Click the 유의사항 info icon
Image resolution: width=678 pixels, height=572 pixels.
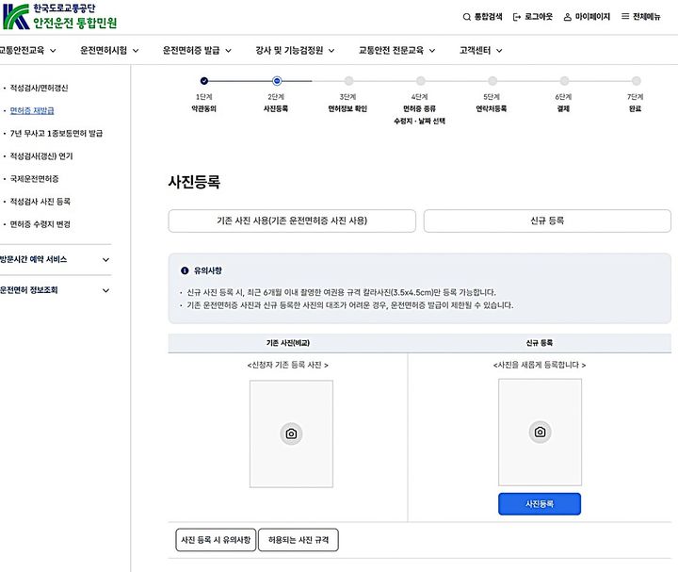(x=185, y=270)
